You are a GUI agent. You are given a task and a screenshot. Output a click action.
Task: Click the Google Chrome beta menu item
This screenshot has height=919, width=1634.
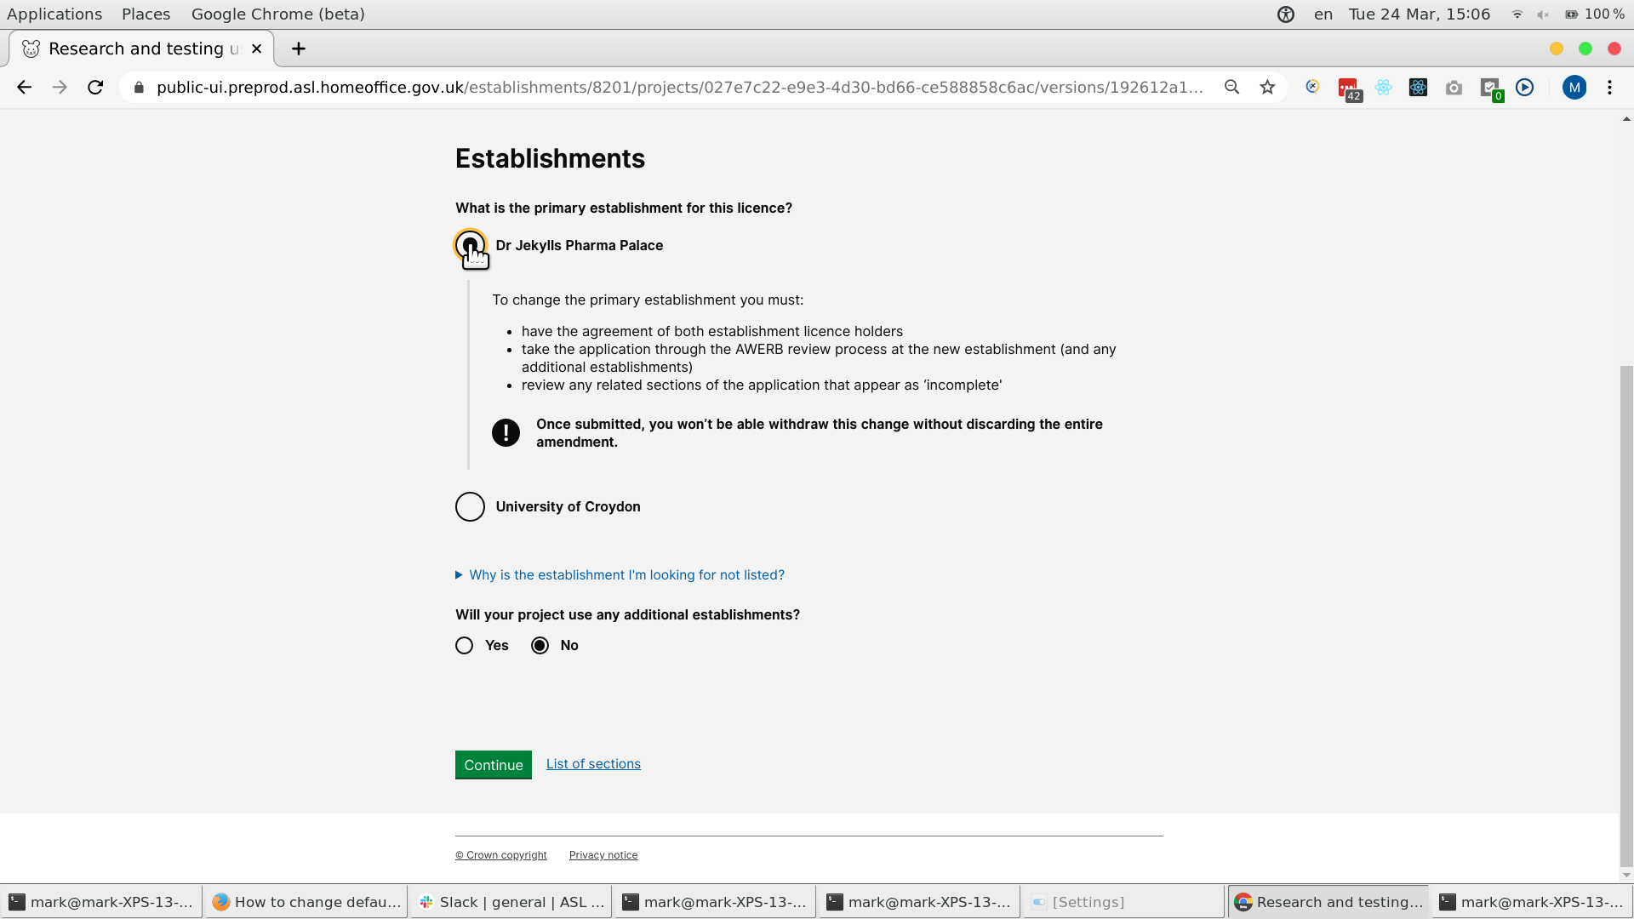coord(277,14)
